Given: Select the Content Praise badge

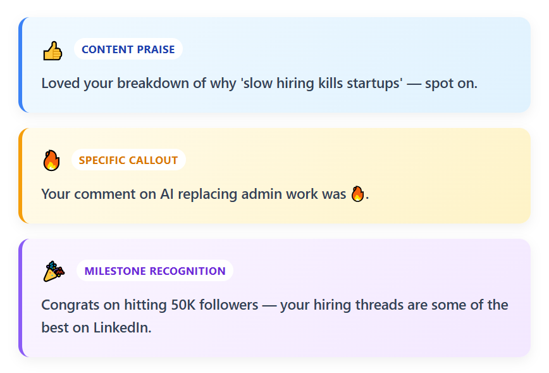Looking at the screenshot, I should [x=128, y=49].
